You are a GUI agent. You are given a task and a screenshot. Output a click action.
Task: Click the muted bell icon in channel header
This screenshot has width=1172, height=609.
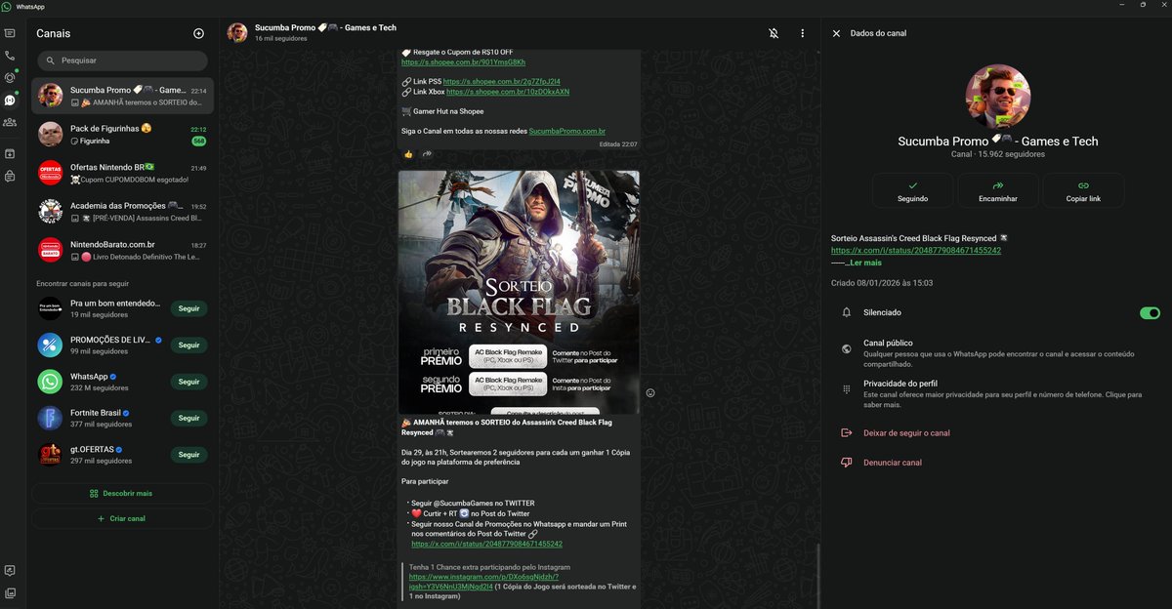pyautogui.click(x=774, y=33)
